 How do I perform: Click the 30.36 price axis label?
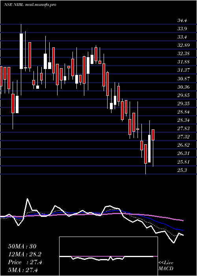pyautogui.click(x=184, y=87)
